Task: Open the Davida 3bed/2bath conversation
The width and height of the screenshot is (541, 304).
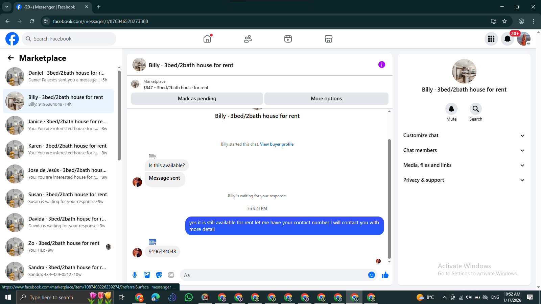Action: pos(58,223)
